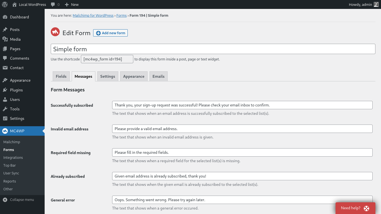Image resolution: width=381 pixels, height=214 pixels.
Task: Open the Media library icon
Action: pos(5,39)
